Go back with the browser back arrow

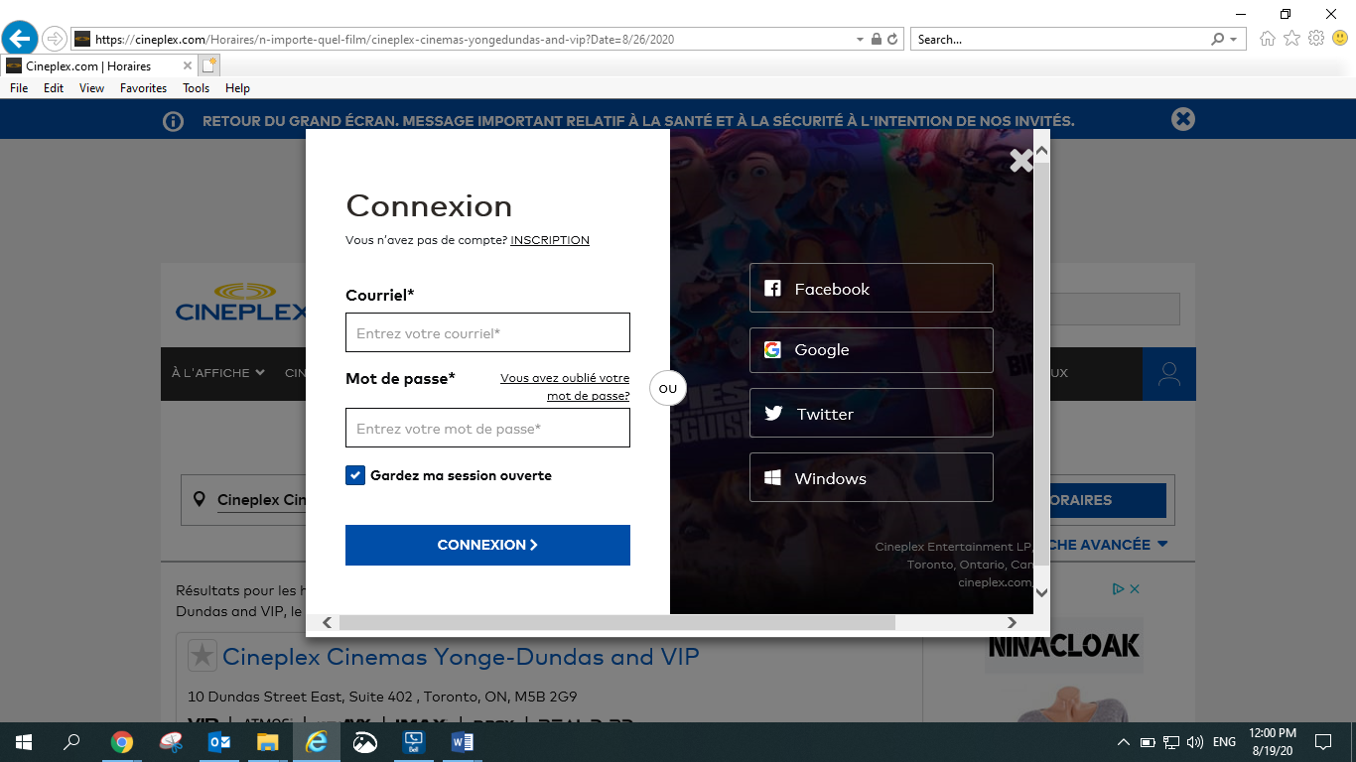click(x=21, y=39)
